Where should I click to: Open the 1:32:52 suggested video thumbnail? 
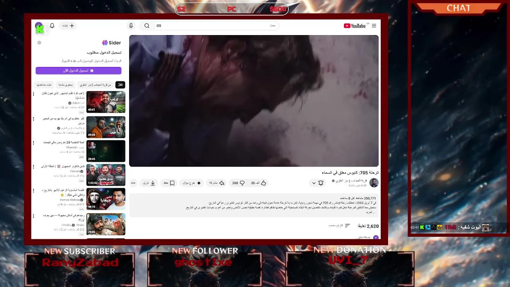[106, 175]
